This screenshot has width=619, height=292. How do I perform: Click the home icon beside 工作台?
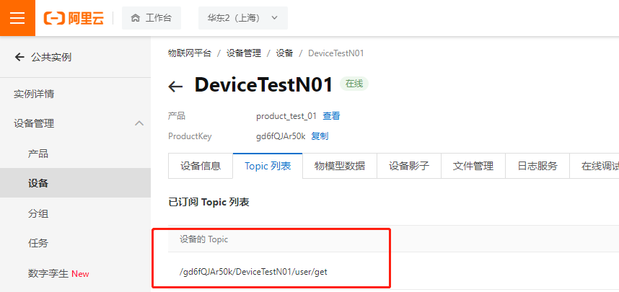[x=136, y=18]
